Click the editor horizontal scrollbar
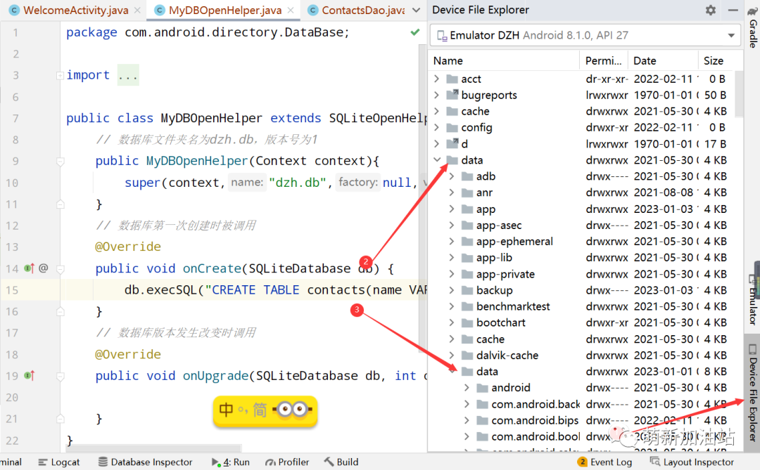This screenshot has width=760, height=470. pyautogui.click(x=154, y=448)
